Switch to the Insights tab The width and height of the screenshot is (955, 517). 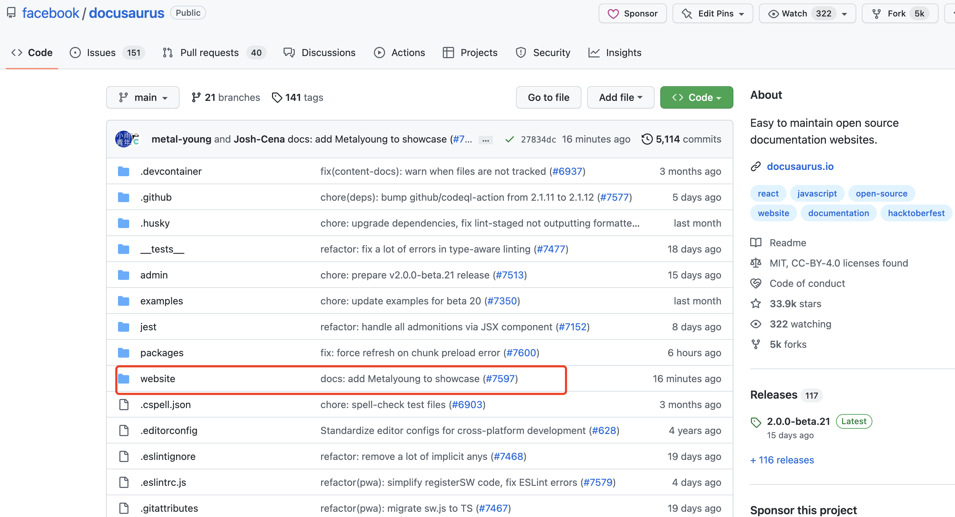point(615,53)
